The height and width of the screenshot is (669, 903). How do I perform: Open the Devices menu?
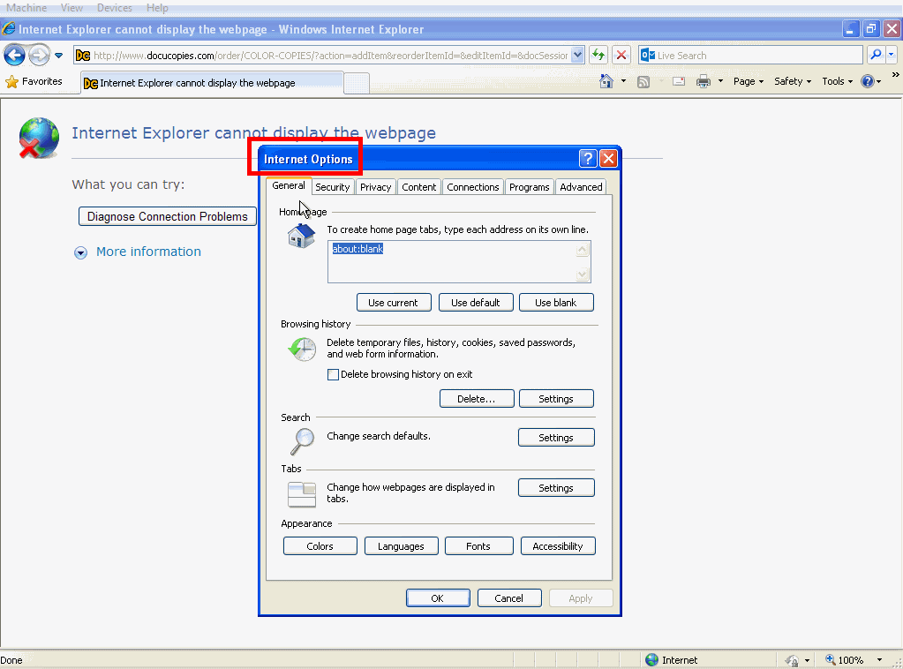coord(115,7)
